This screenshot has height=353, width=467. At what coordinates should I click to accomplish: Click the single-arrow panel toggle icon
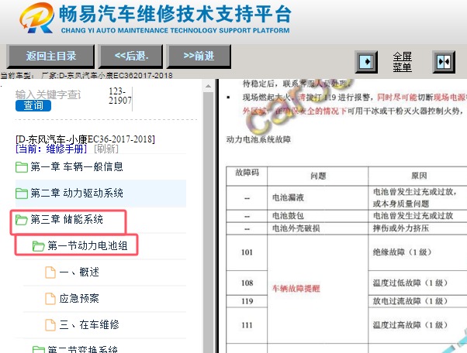click(x=366, y=62)
